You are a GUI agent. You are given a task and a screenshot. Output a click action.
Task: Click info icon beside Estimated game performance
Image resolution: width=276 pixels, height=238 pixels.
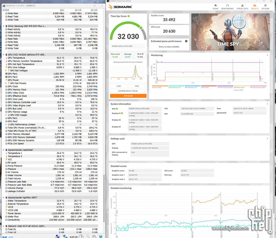pyautogui.click(x=186, y=41)
